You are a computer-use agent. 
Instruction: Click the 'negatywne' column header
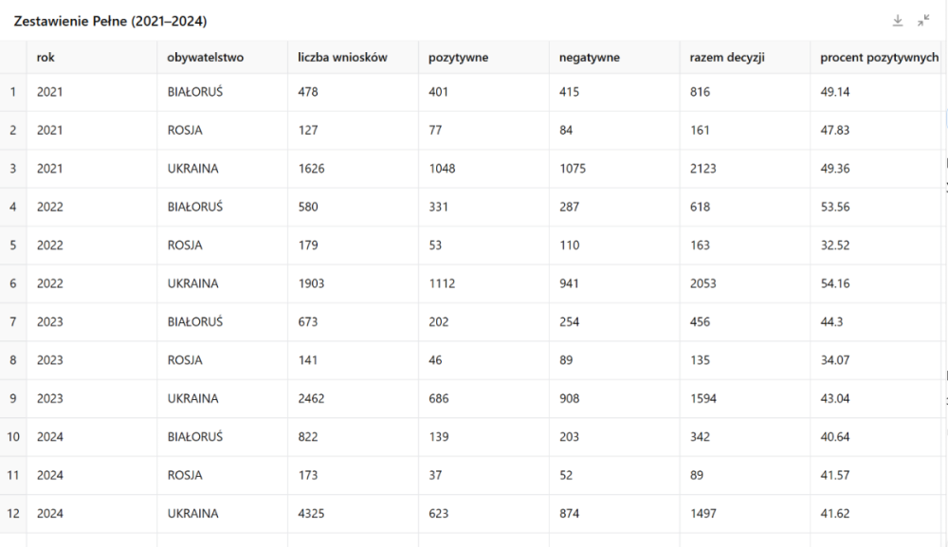click(x=590, y=57)
